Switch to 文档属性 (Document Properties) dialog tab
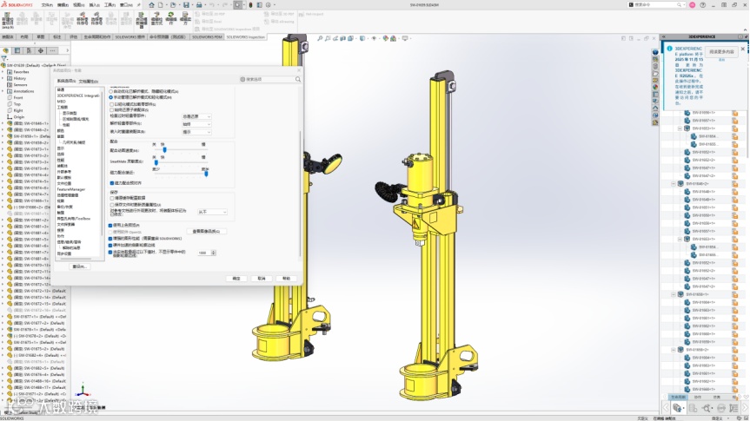This screenshot has width=750, height=421. pyautogui.click(x=88, y=82)
